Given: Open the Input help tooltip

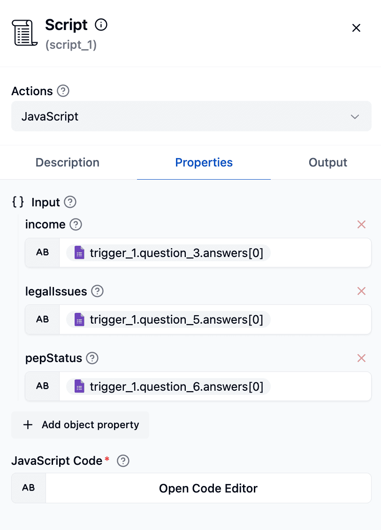Looking at the screenshot, I should [x=69, y=202].
